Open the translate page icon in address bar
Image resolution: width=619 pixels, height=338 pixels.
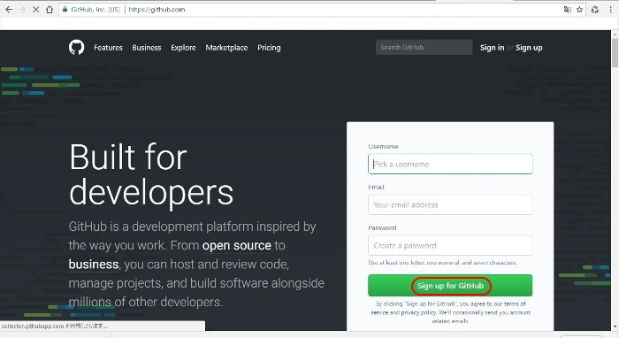tap(568, 10)
